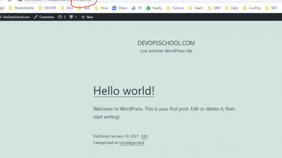The height and width of the screenshot is (158, 282).
Task: Open the Mine bookmark folder
Action: pyautogui.click(x=101, y=8)
